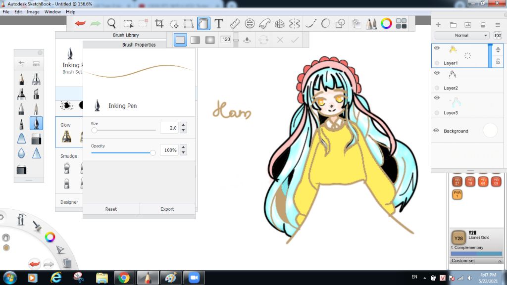Open the Help menu

tap(70, 12)
